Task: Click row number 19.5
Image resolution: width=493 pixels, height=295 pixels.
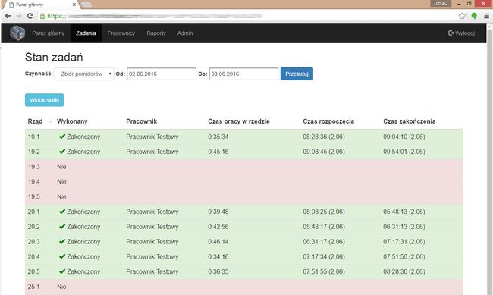Action: tap(33, 196)
